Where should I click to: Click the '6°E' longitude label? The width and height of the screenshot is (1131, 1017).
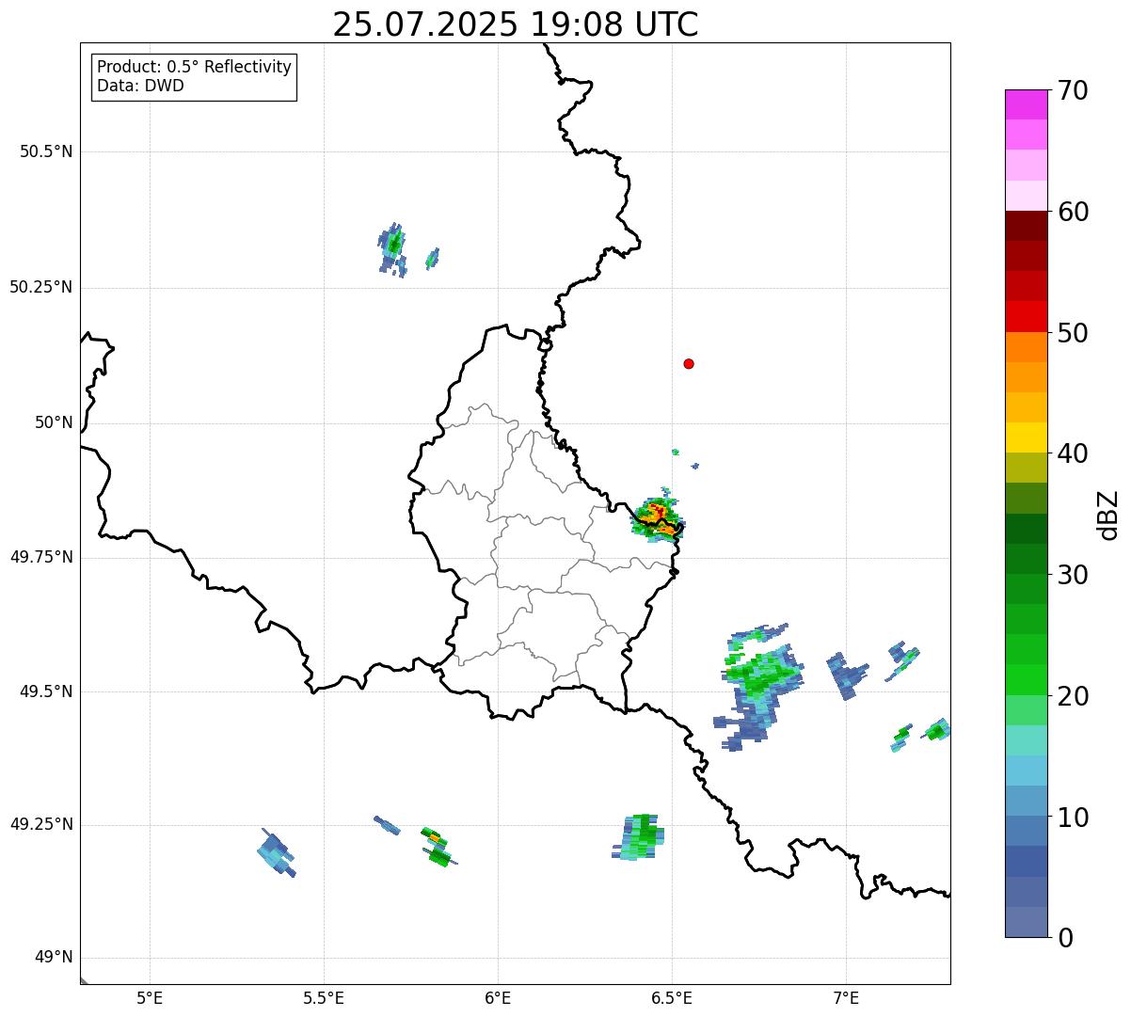[498, 997]
